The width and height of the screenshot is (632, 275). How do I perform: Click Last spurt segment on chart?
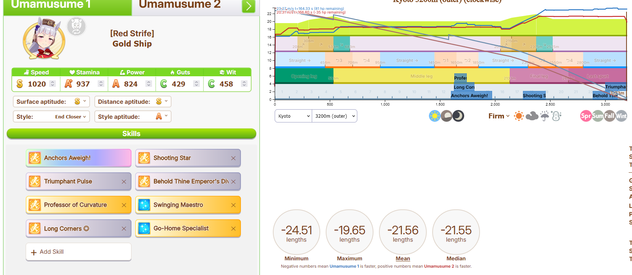pos(597,76)
